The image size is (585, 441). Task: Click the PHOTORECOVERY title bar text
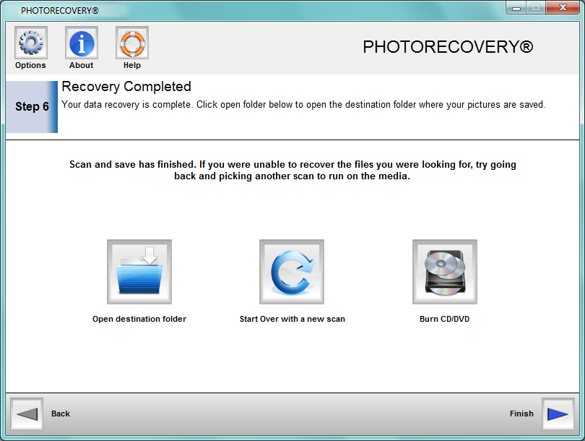pos(60,11)
